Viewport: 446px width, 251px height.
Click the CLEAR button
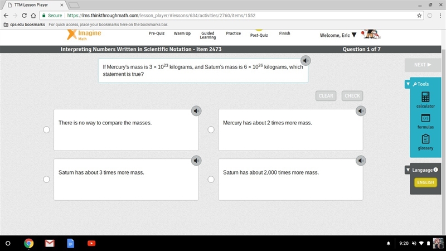[x=326, y=96]
